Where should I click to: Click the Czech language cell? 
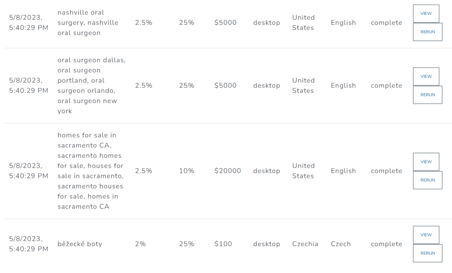[341, 244]
